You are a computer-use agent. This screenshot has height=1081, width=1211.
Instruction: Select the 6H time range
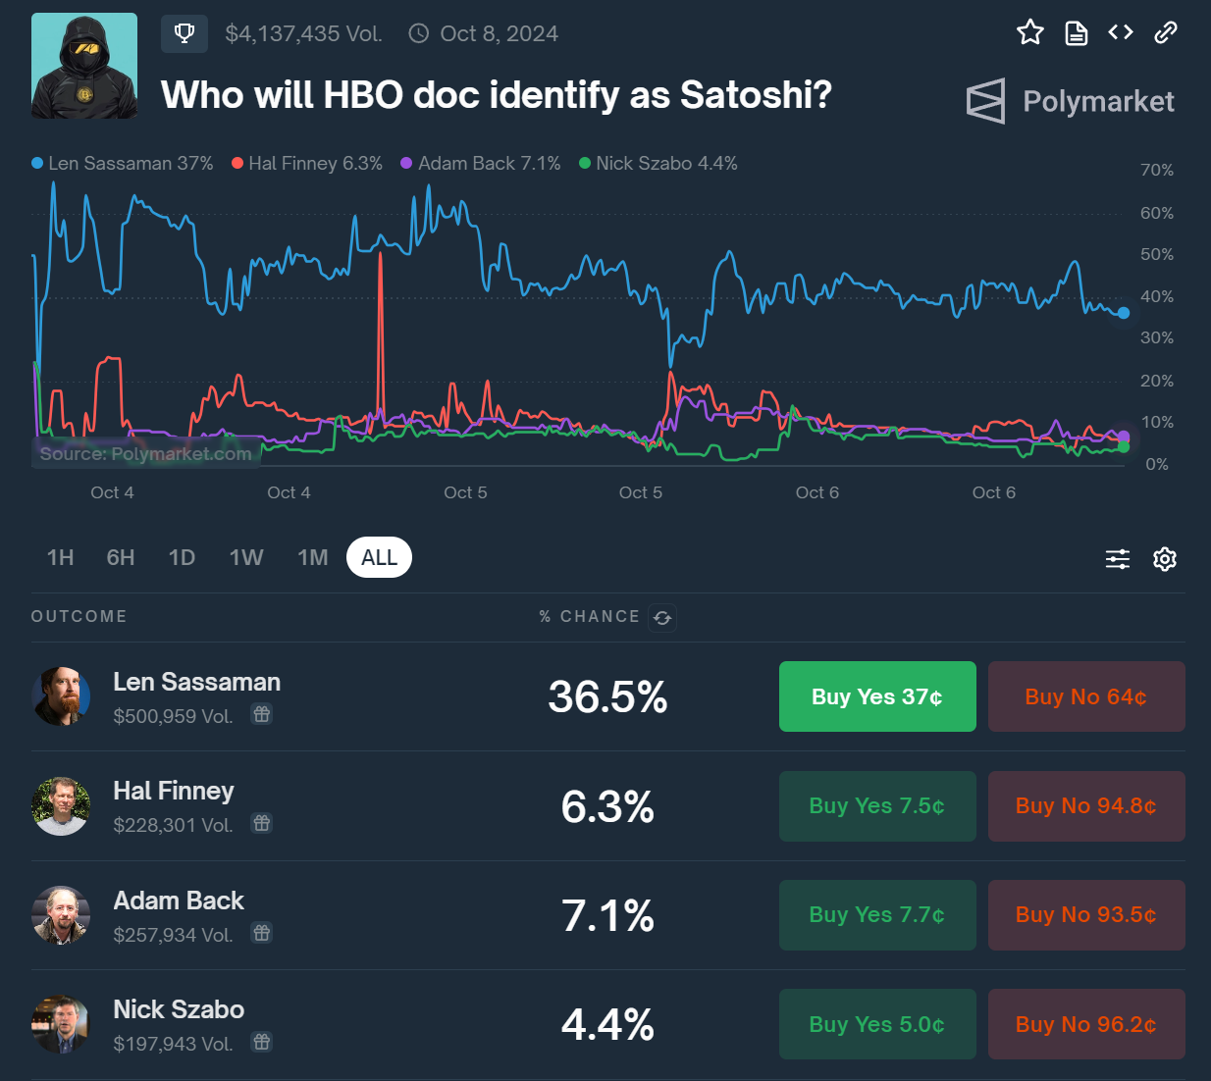121,557
